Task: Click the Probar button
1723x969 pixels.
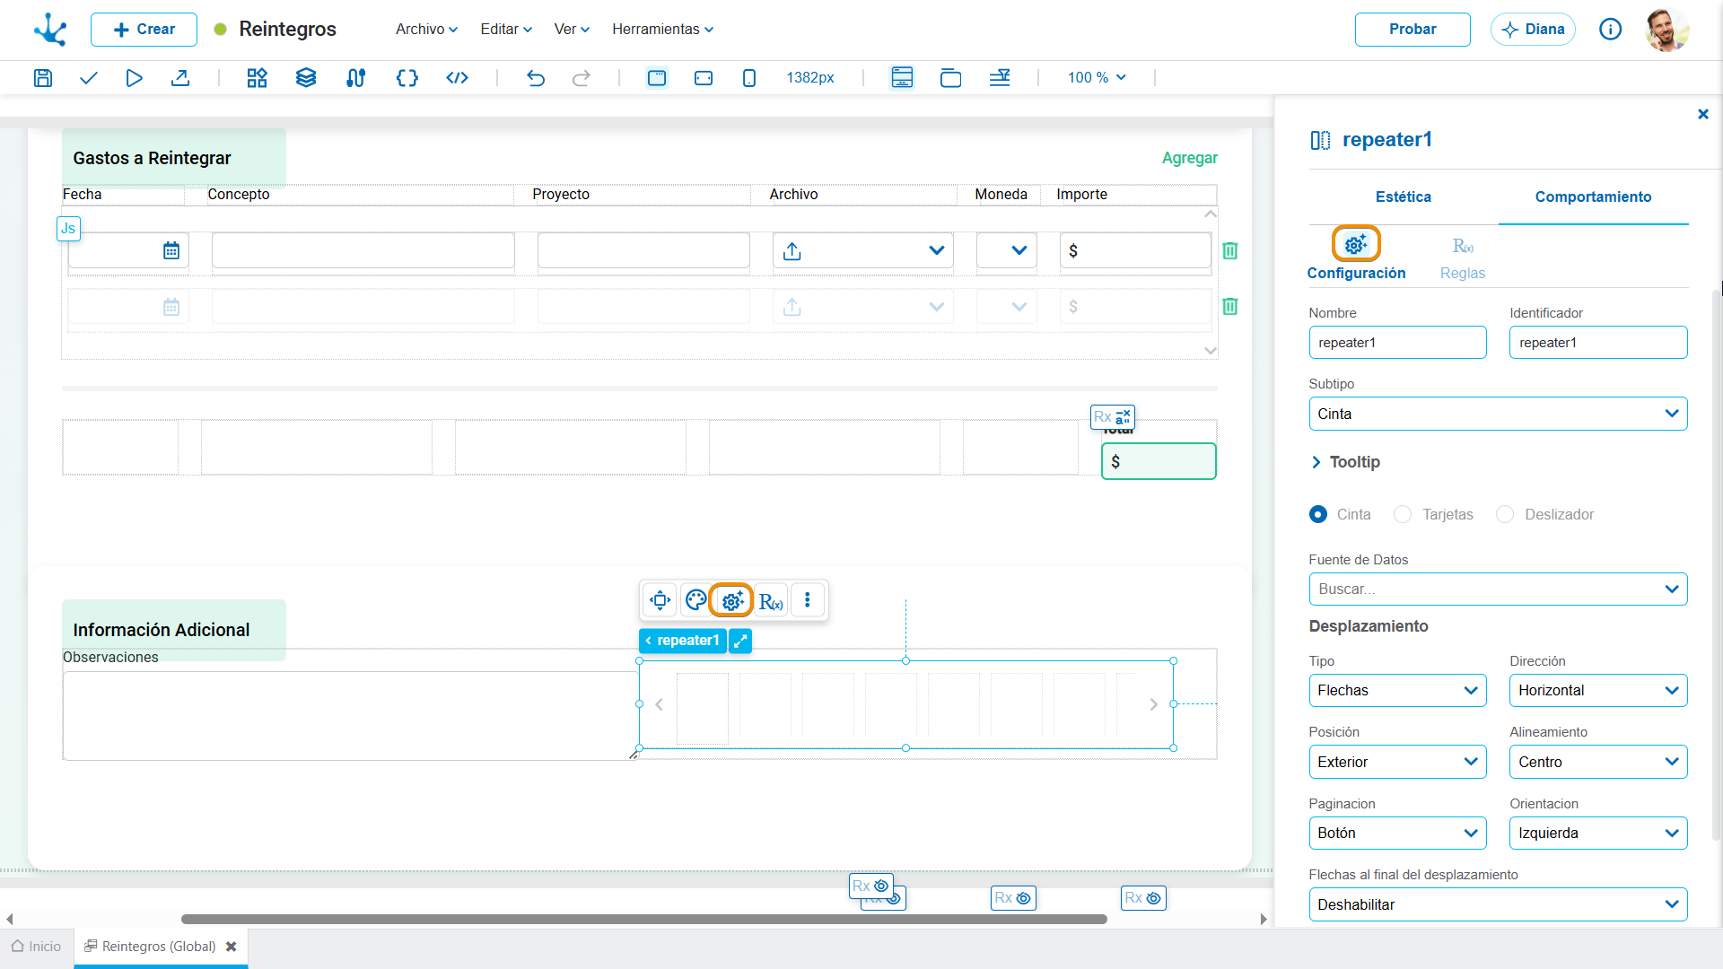Action: [1413, 30]
